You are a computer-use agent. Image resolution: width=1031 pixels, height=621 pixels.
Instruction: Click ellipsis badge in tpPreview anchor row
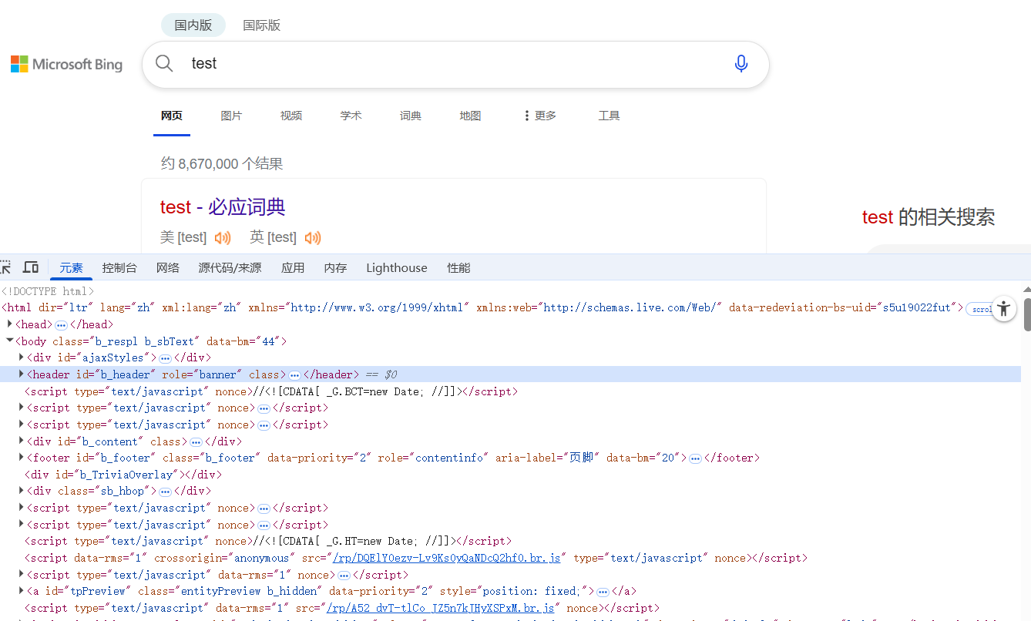(603, 592)
